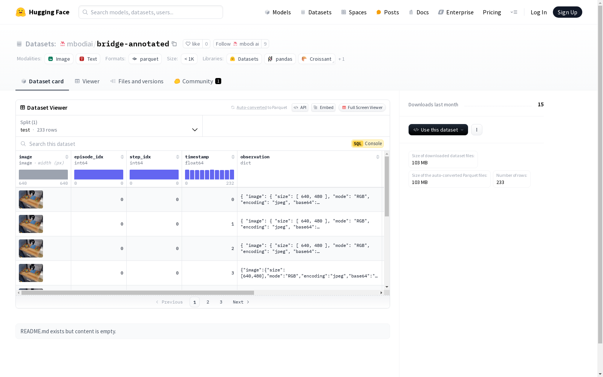
Task: Open Datasets in top navigation
Action: (316, 12)
